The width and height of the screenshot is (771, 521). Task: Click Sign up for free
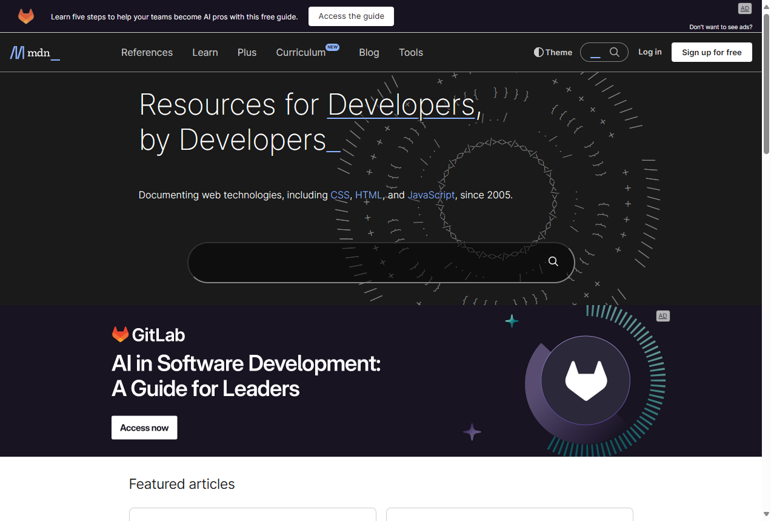click(712, 52)
